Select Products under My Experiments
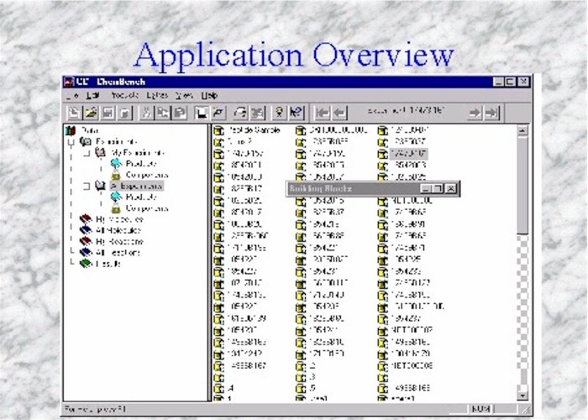Viewport: 588px width, 420px height. point(140,164)
